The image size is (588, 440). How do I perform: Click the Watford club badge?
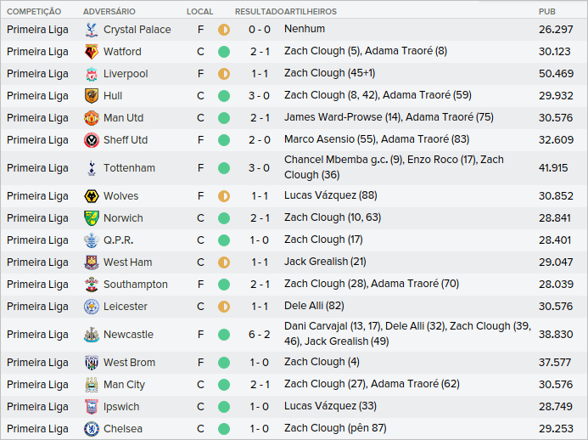click(91, 52)
